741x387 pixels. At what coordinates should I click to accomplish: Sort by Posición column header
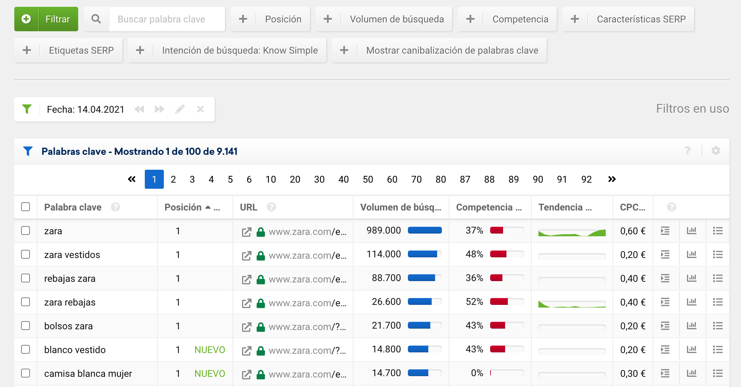tap(183, 207)
